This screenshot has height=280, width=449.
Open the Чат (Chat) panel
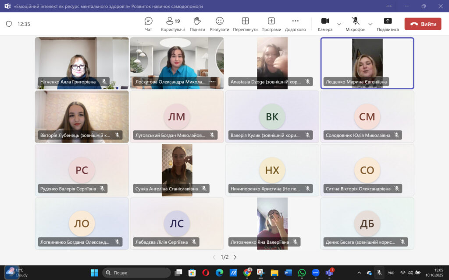point(148,24)
